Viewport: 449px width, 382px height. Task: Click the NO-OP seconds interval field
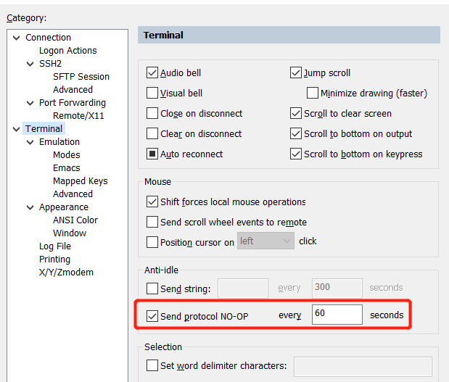point(337,315)
